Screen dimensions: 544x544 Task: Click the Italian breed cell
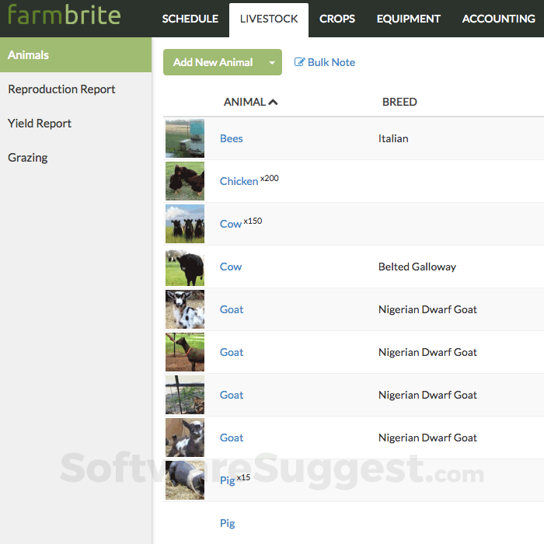393,138
